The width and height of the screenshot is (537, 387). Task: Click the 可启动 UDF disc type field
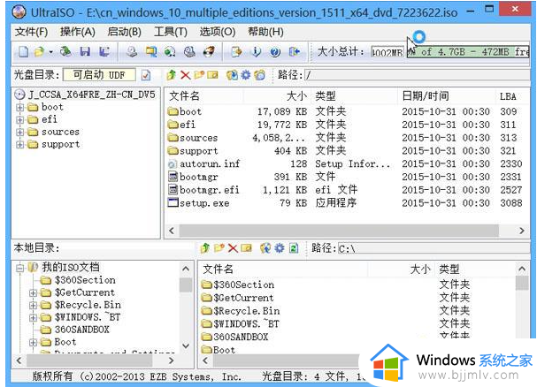(x=99, y=75)
